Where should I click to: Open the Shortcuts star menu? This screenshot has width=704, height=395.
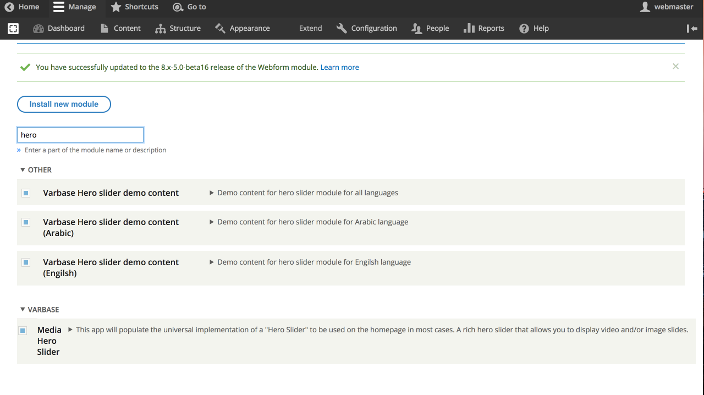116,7
